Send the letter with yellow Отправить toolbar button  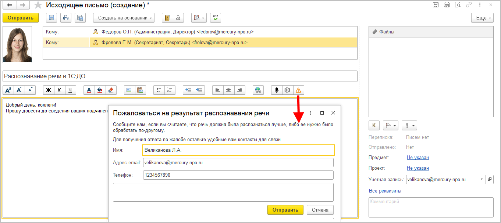point(21,18)
